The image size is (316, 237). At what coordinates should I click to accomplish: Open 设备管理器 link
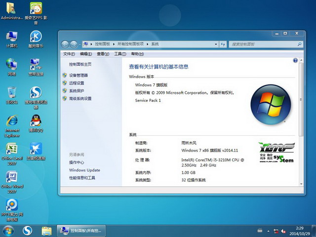pos(79,76)
